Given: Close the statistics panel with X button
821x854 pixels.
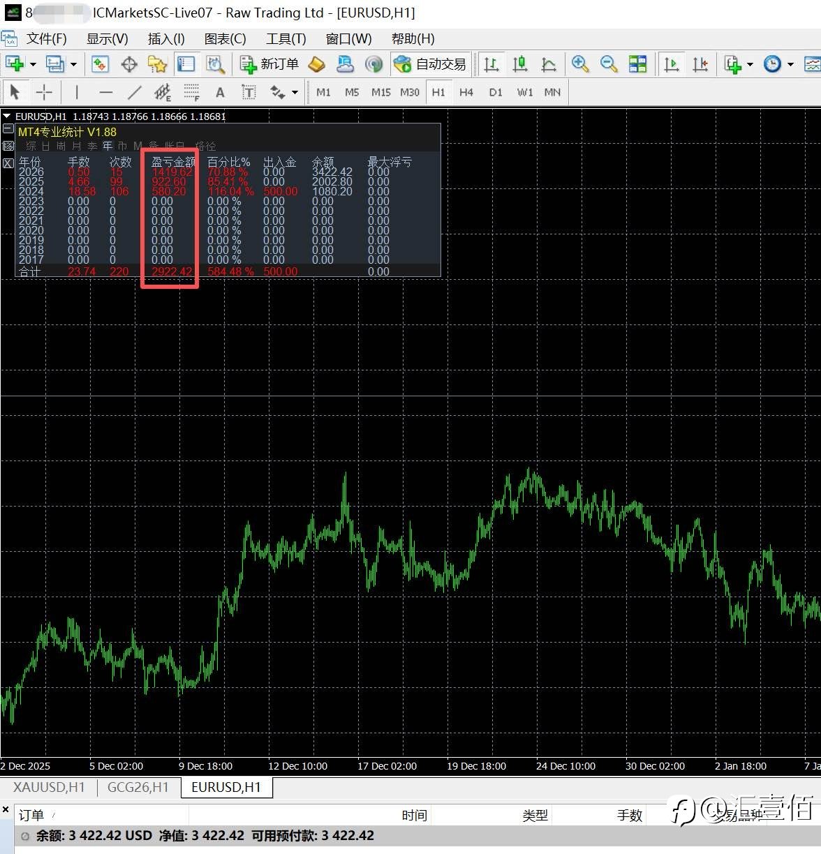Looking at the screenshot, I should (8, 163).
